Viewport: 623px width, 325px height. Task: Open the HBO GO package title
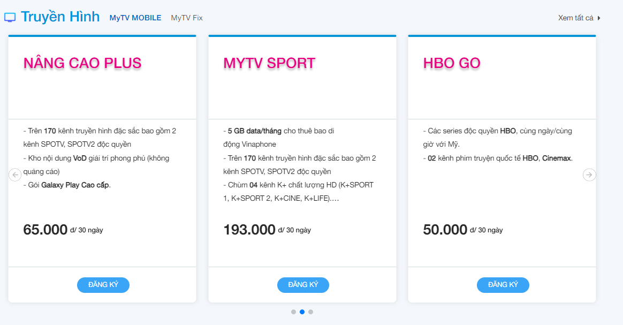click(452, 63)
